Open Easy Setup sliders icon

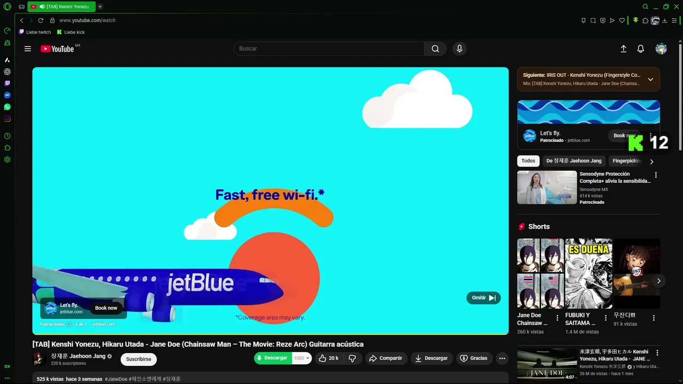(x=674, y=20)
